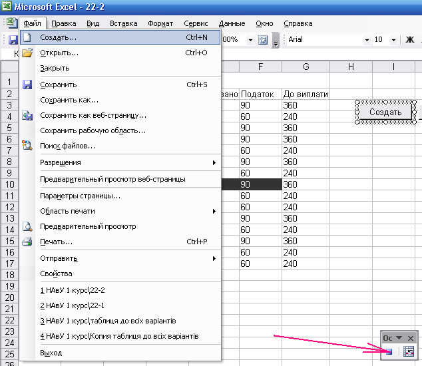Click the print preview magnifier icon
Viewport: 422px width, 366px height.
pyautogui.click(x=27, y=227)
